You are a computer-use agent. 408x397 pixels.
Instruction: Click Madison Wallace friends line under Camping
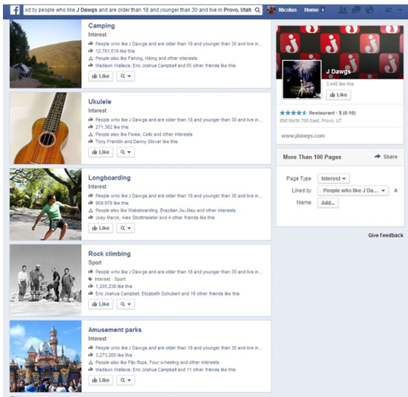(x=165, y=66)
